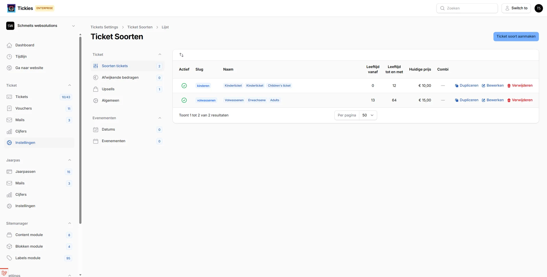
Task: Click Duplicate icon for kinderen row
Action: [457, 86]
